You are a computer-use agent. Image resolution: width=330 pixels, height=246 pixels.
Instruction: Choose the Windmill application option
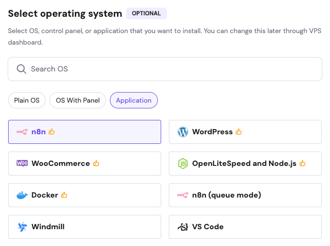[84, 227]
